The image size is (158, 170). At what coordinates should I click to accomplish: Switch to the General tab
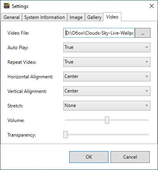(x=11, y=17)
